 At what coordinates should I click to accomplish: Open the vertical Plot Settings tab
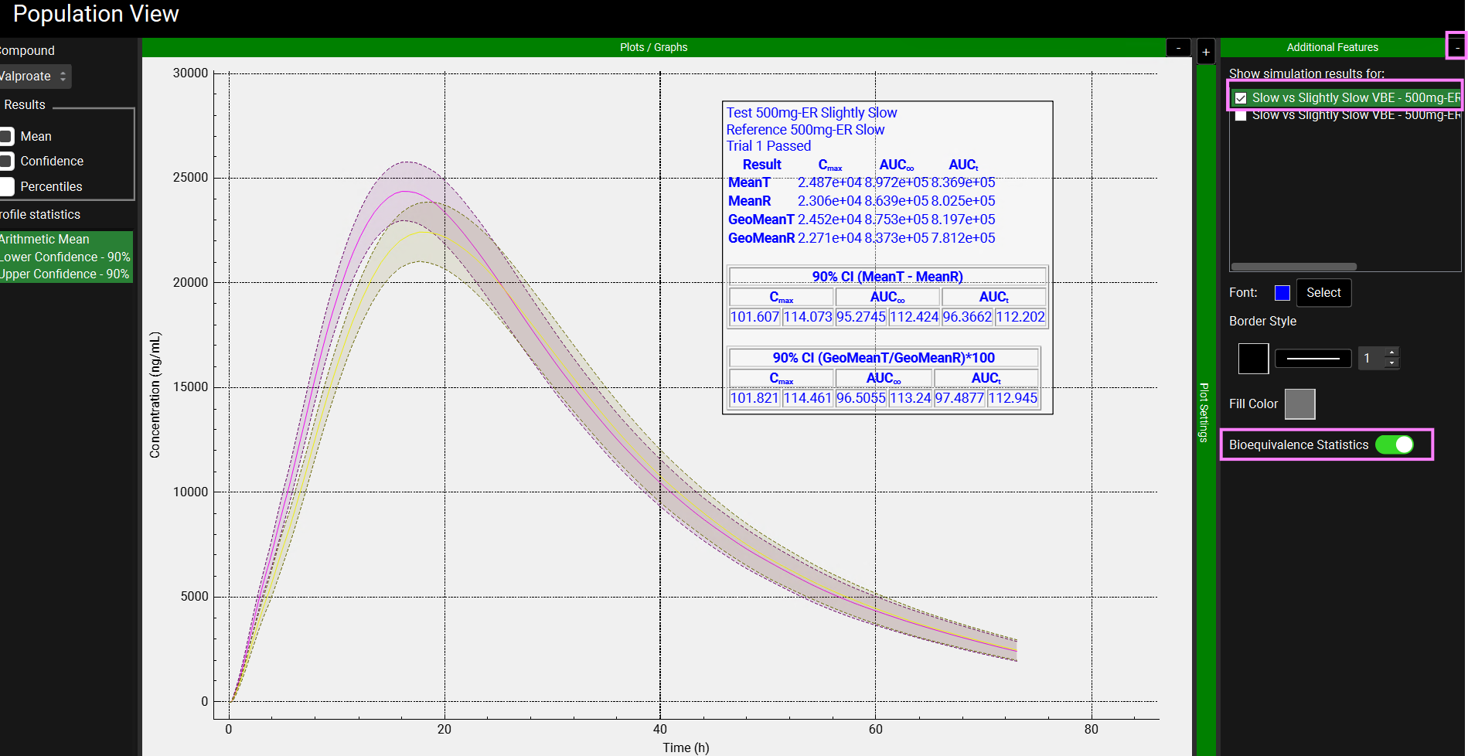pos(1204,411)
